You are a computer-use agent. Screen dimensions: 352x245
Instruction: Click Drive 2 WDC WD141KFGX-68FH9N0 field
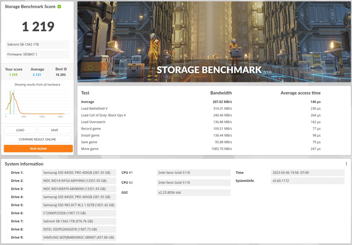coord(79,181)
